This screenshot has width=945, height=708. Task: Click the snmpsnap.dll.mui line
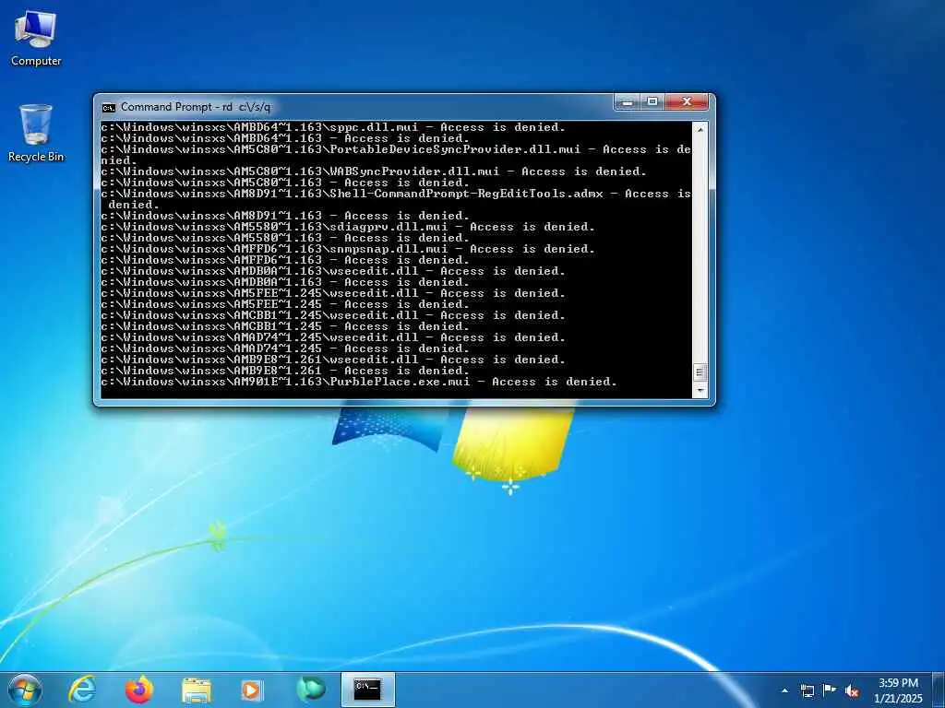[x=348, y=249]
